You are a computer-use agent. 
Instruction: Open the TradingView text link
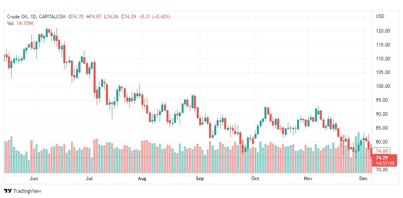click(27, 191)
